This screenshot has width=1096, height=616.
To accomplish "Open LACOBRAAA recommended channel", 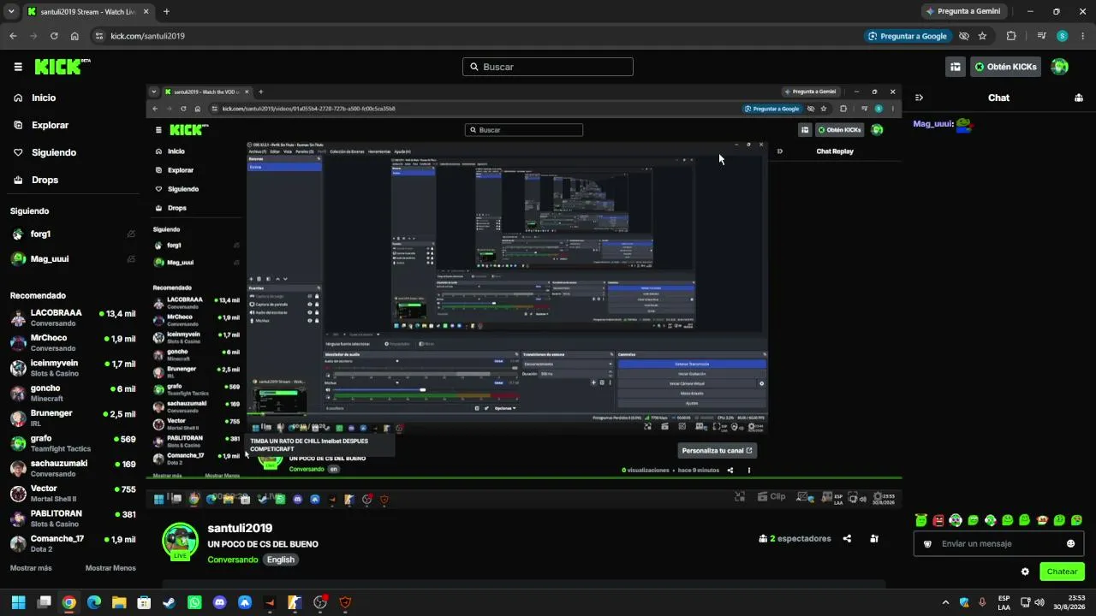I will [73, 318].
